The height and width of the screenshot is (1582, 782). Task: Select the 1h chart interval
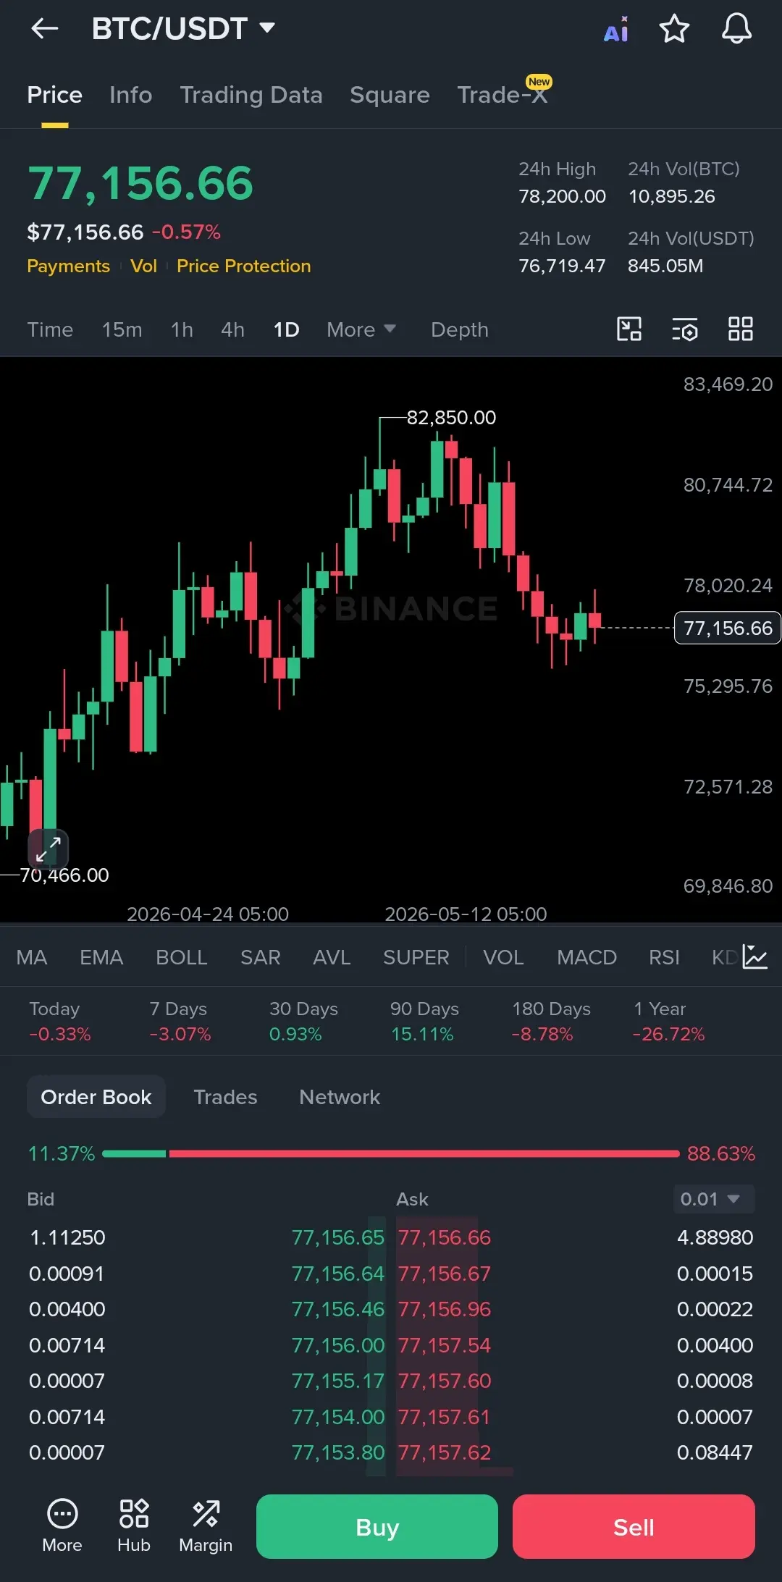[x=182, y=329]
